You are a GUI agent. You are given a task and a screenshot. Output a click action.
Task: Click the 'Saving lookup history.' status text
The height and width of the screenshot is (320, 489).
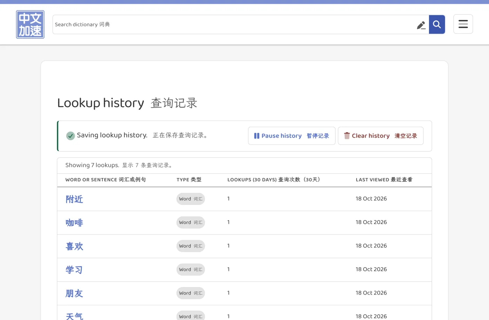click(112, 135)
